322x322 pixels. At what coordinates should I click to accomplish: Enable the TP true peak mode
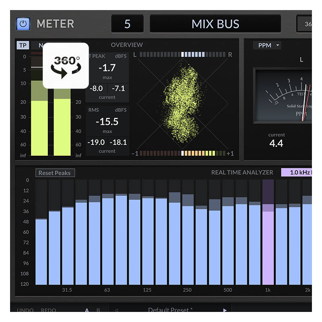(23, 45)
